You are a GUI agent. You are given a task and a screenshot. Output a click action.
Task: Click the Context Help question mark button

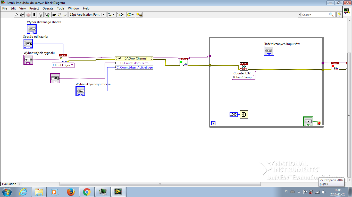click(x=339, y=15)
